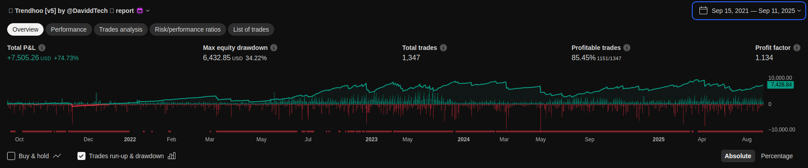Enable the Buy & hold checkbox
Viewport: 808px width, 168px height.
[x=11, y=156]
